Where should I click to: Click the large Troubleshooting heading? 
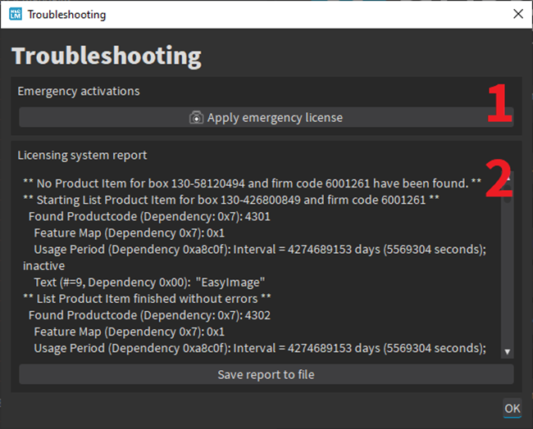[106, 56]
